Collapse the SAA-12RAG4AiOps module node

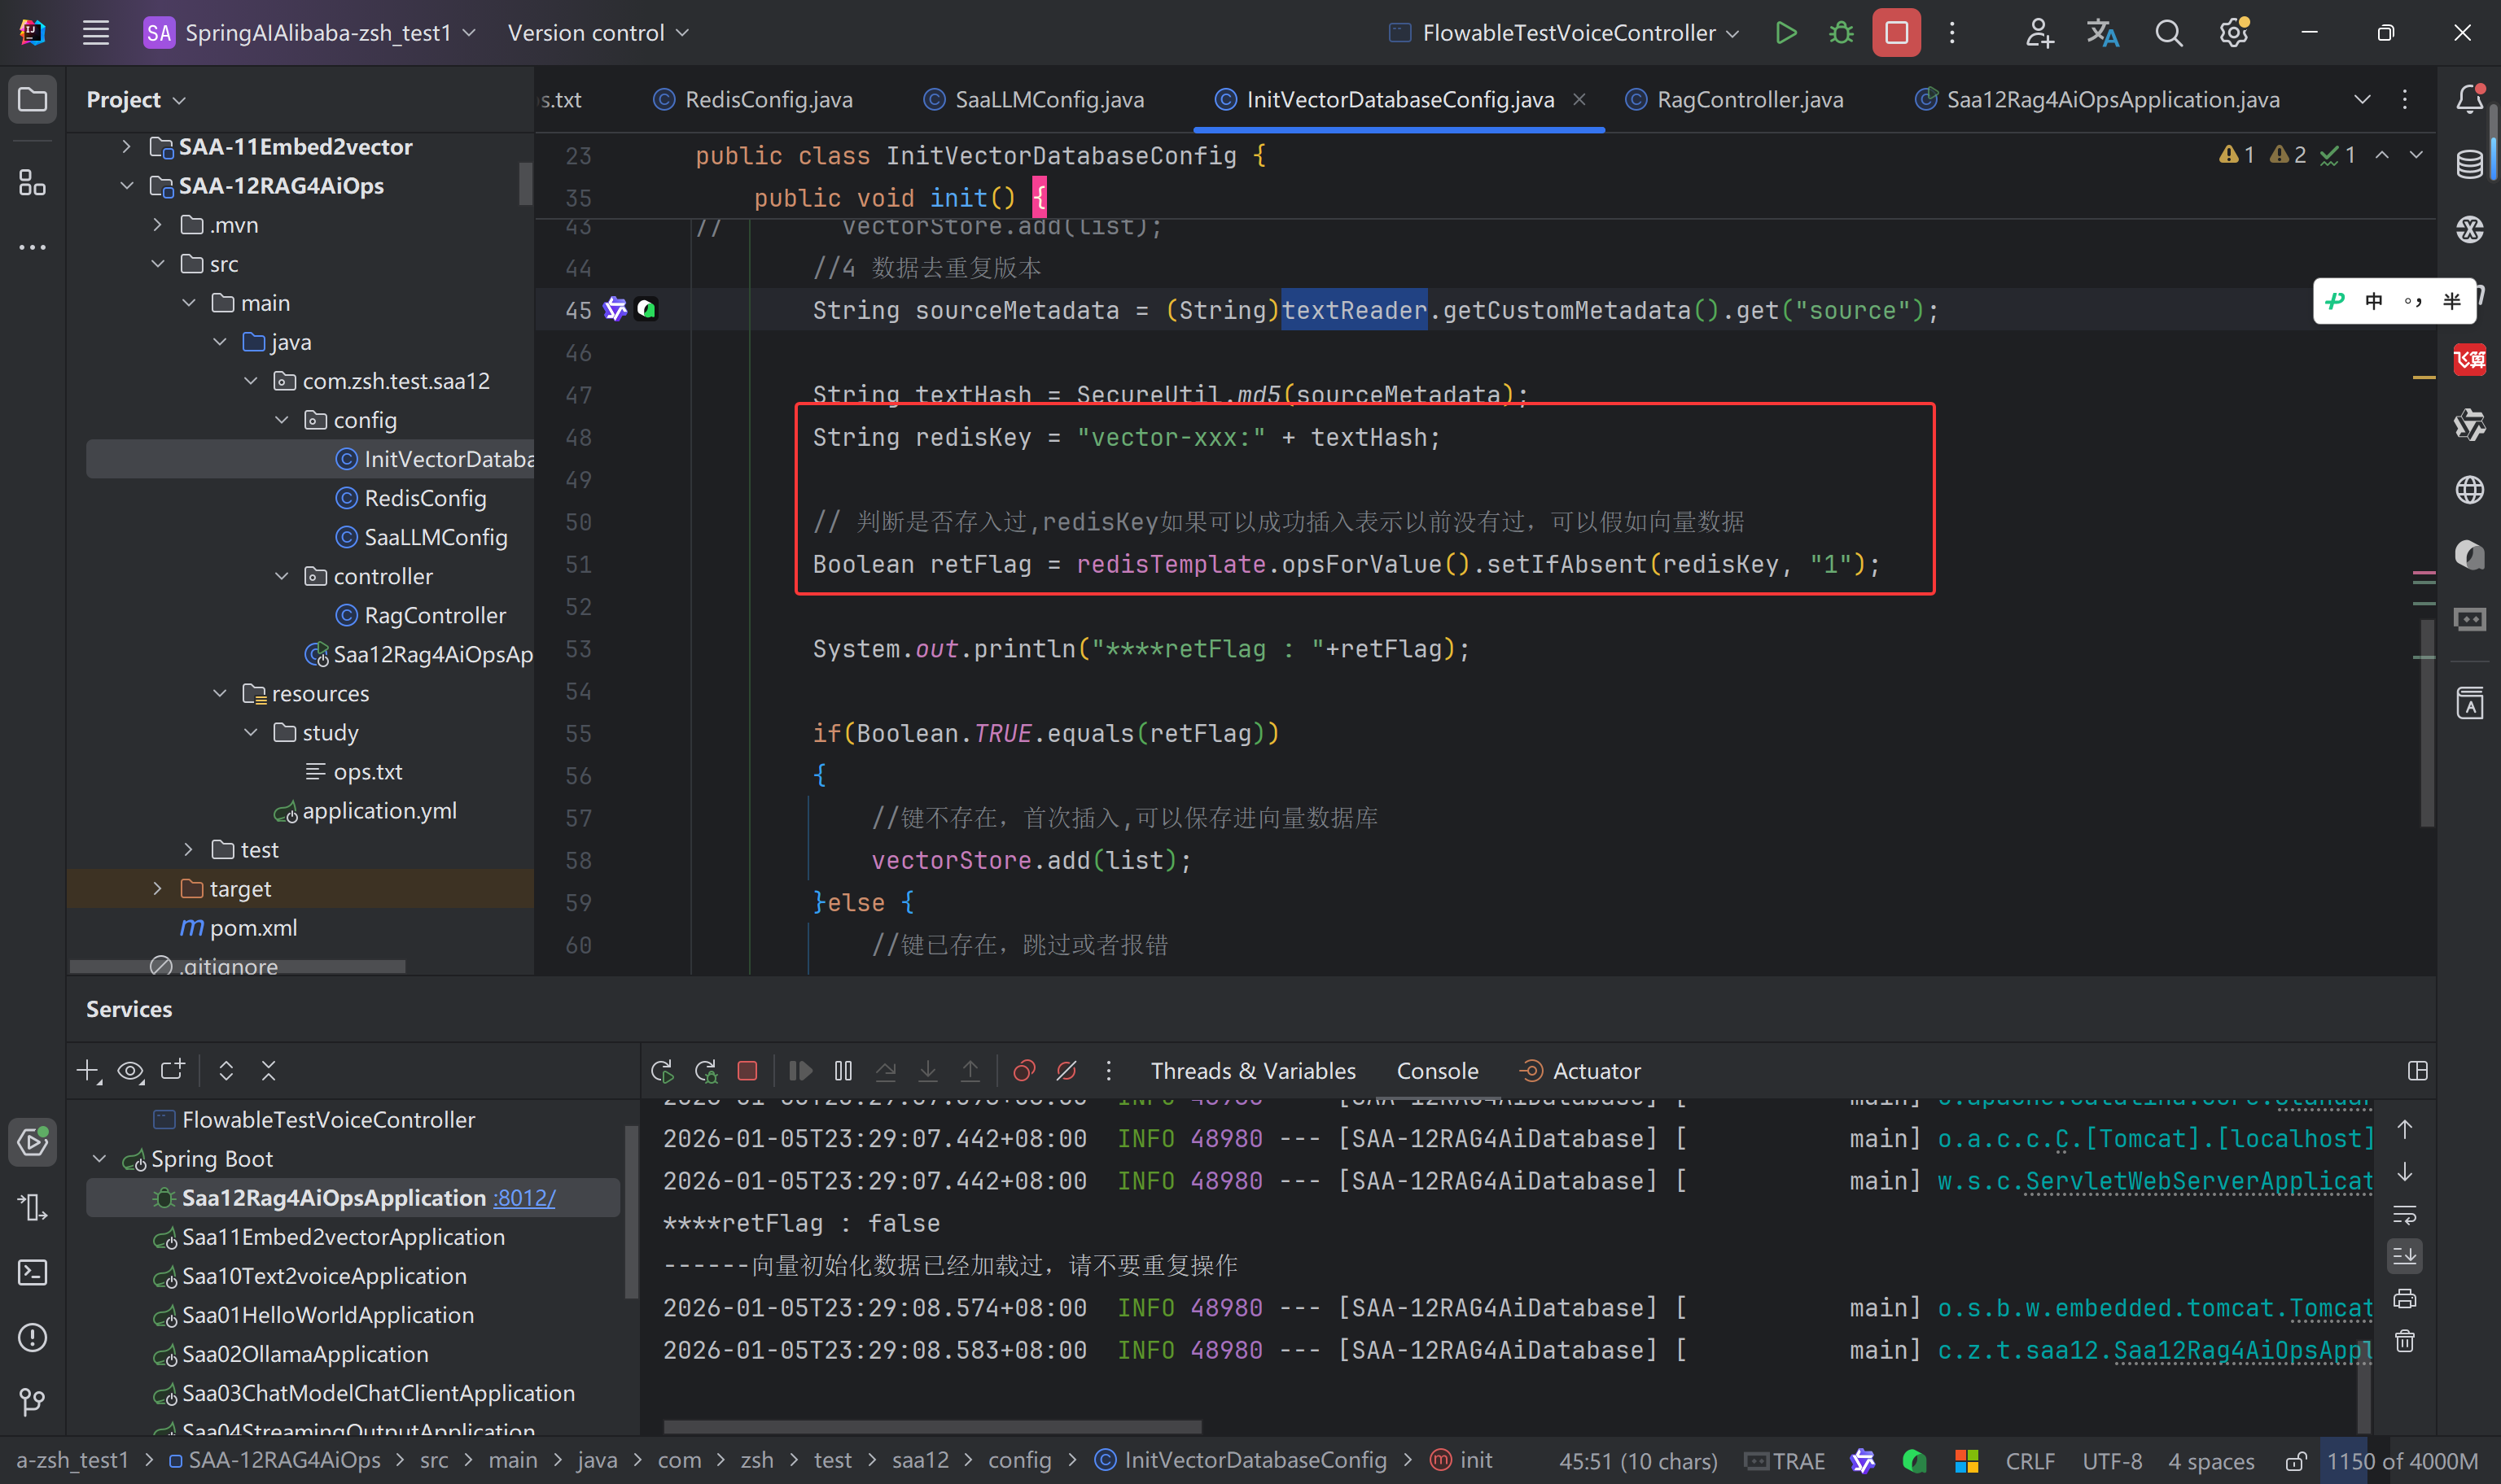pos(126,186)
